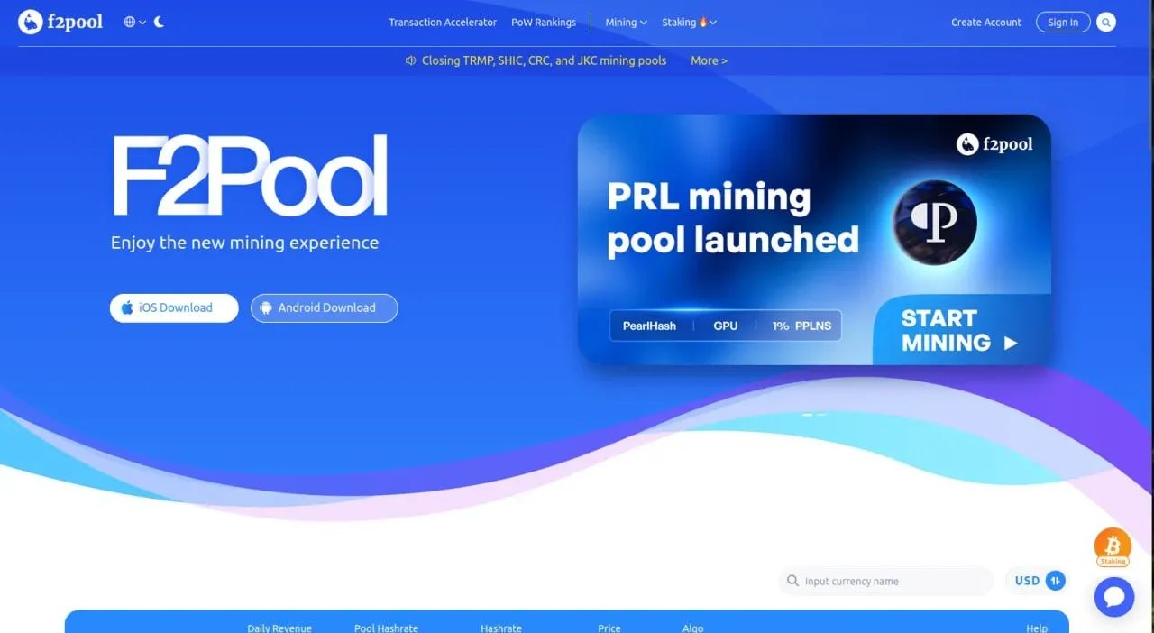Click the Input currency name field
Screen dimensions: 1154x633
[x=885, y=582]
